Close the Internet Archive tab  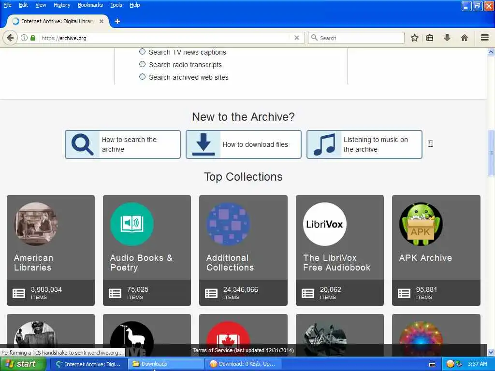[x=102, y=21]
